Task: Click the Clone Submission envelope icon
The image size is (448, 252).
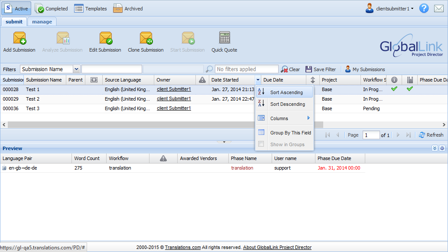Action: coord(146,38)
